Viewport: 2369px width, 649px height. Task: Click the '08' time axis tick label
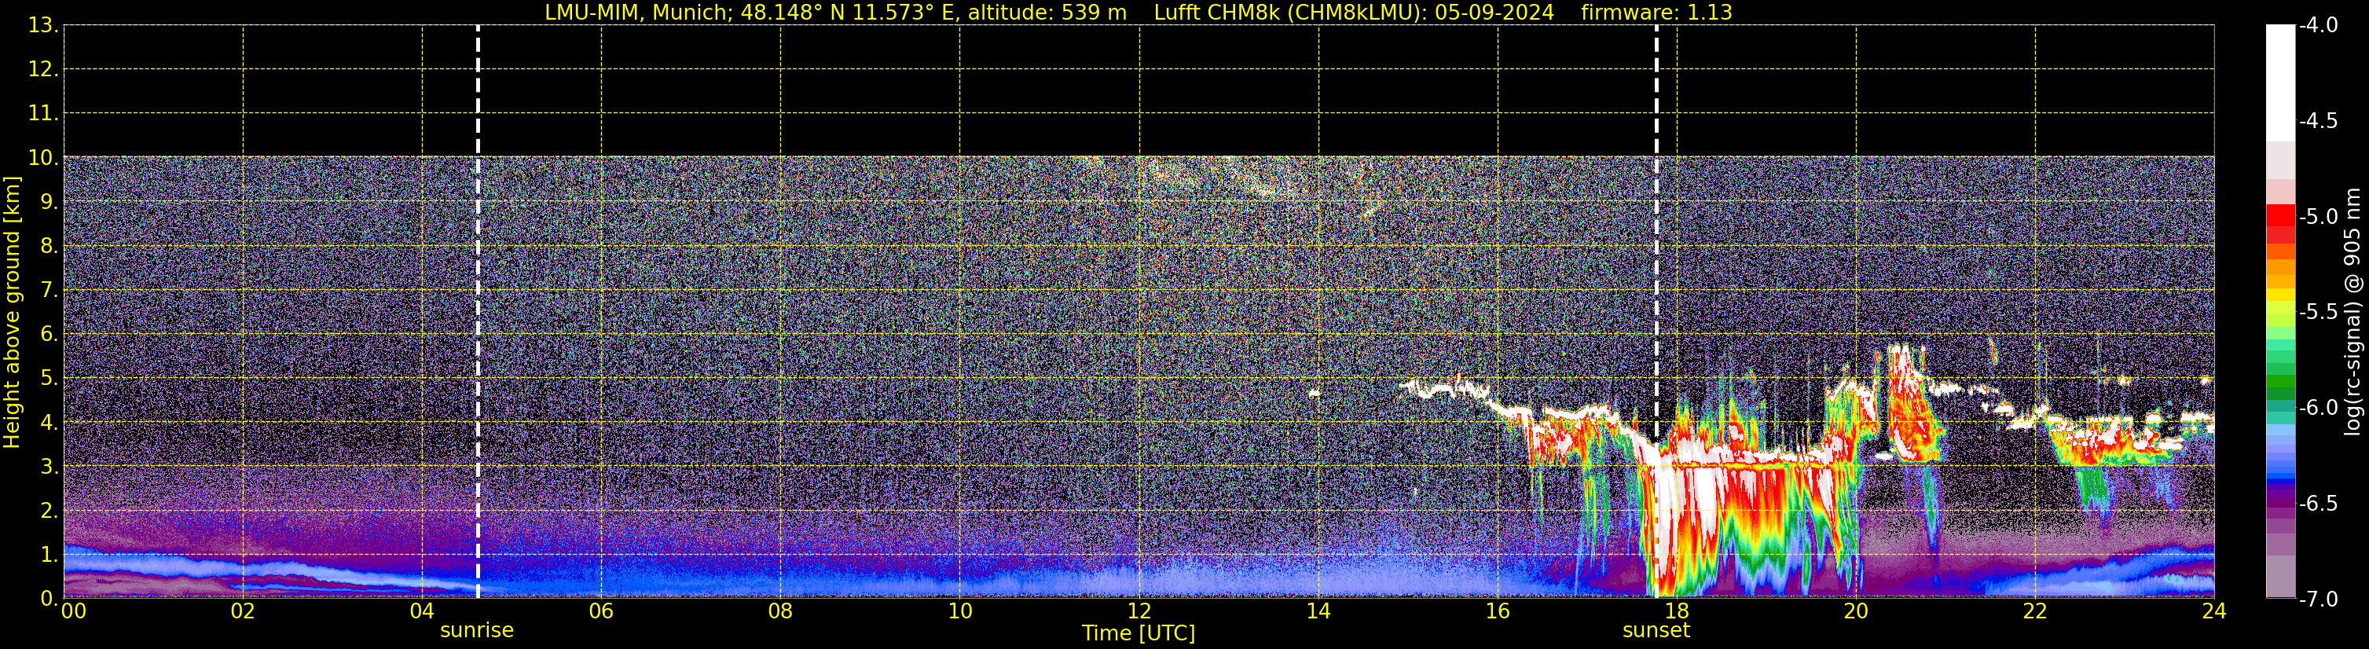(x=781, y=611)
